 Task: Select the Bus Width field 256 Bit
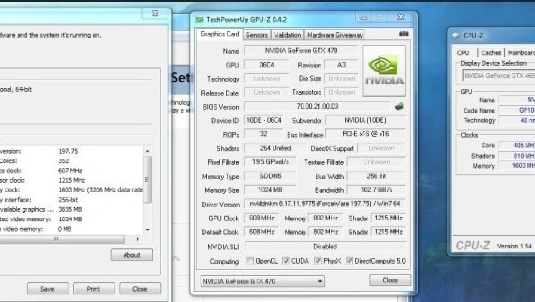[x=376, y=177]
